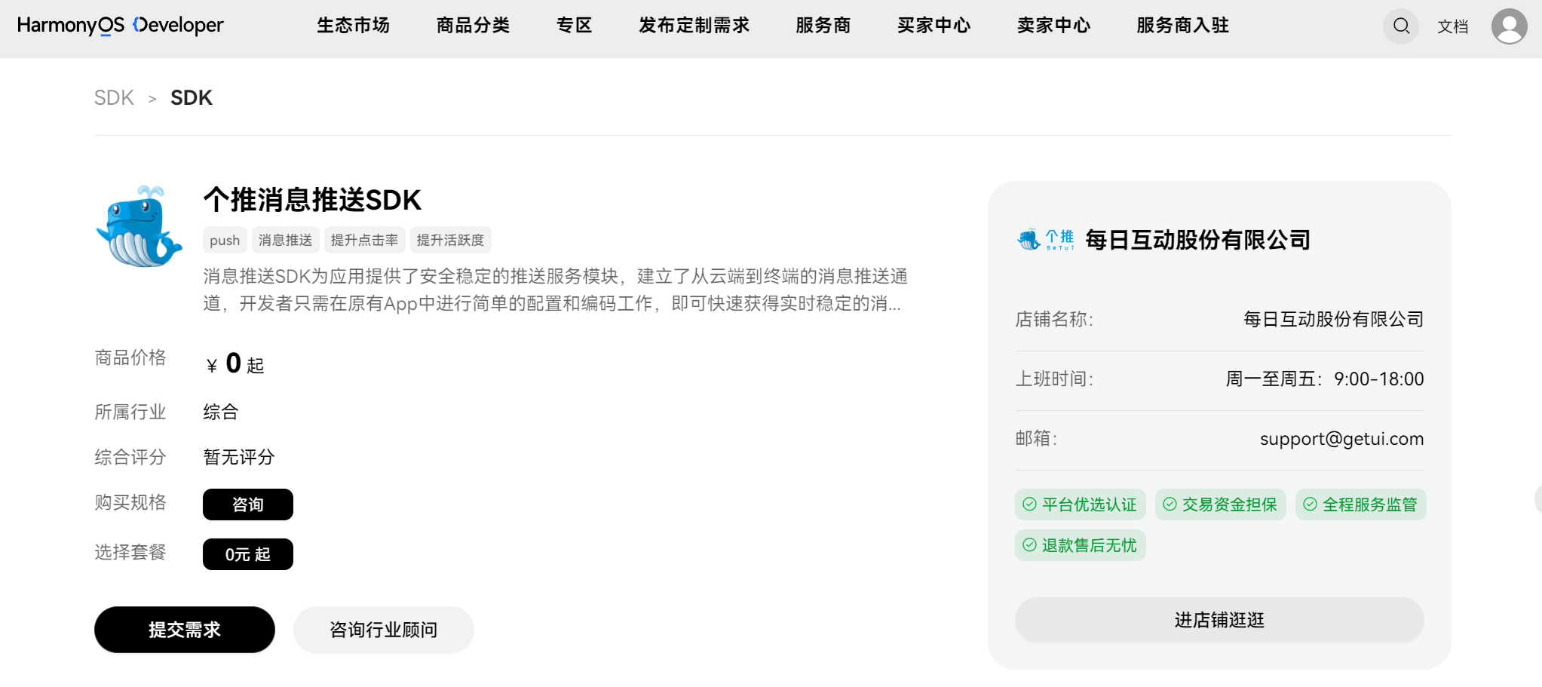The height and width of the screenshot is (687, 1542).
Task: Open 服务商入驻 page
Action: [1182, 26]
